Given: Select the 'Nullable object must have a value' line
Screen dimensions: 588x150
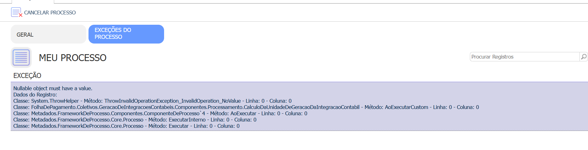Looking at the screenshot, I should click(53, 88).
